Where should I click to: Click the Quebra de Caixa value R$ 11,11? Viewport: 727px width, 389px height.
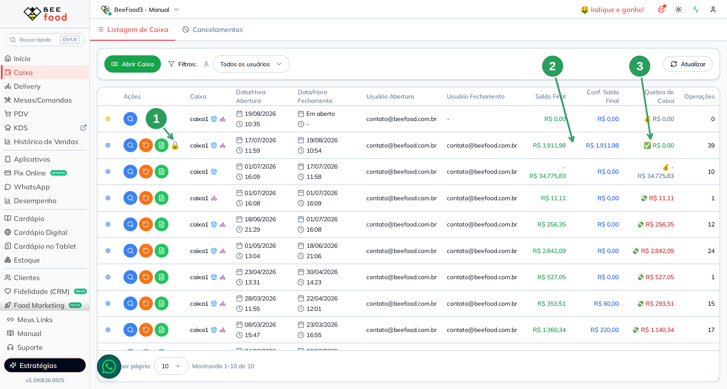(661, 198)
